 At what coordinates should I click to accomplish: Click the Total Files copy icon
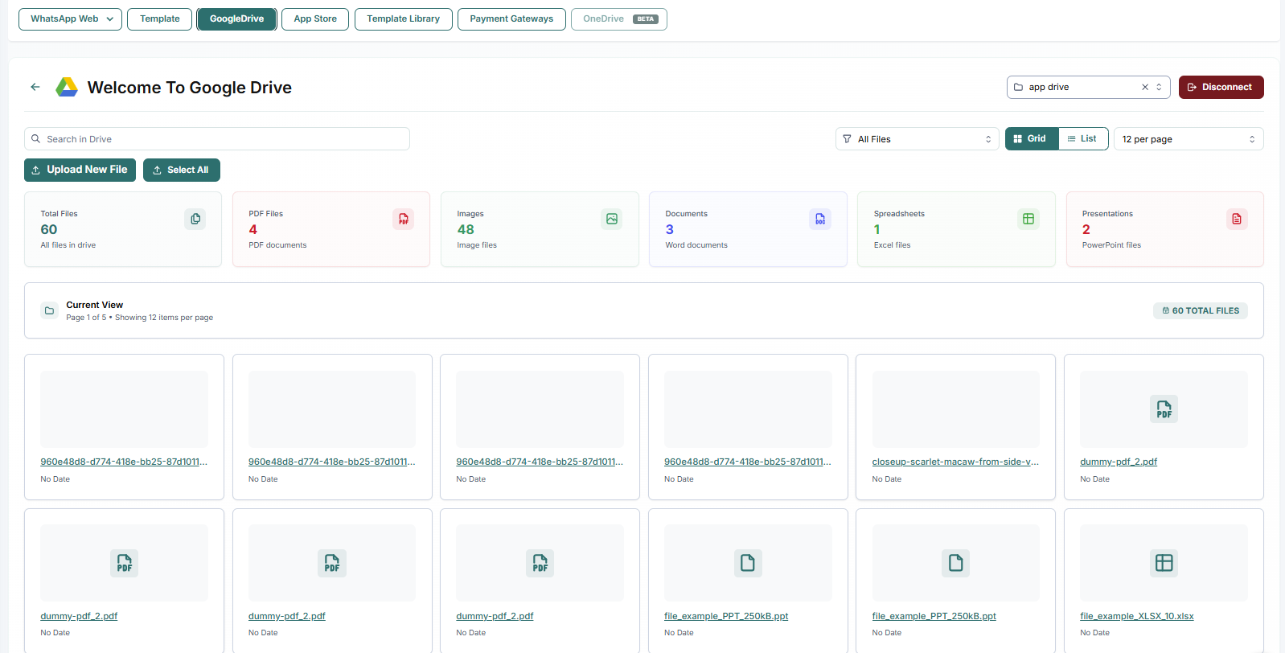click(195, 219)
